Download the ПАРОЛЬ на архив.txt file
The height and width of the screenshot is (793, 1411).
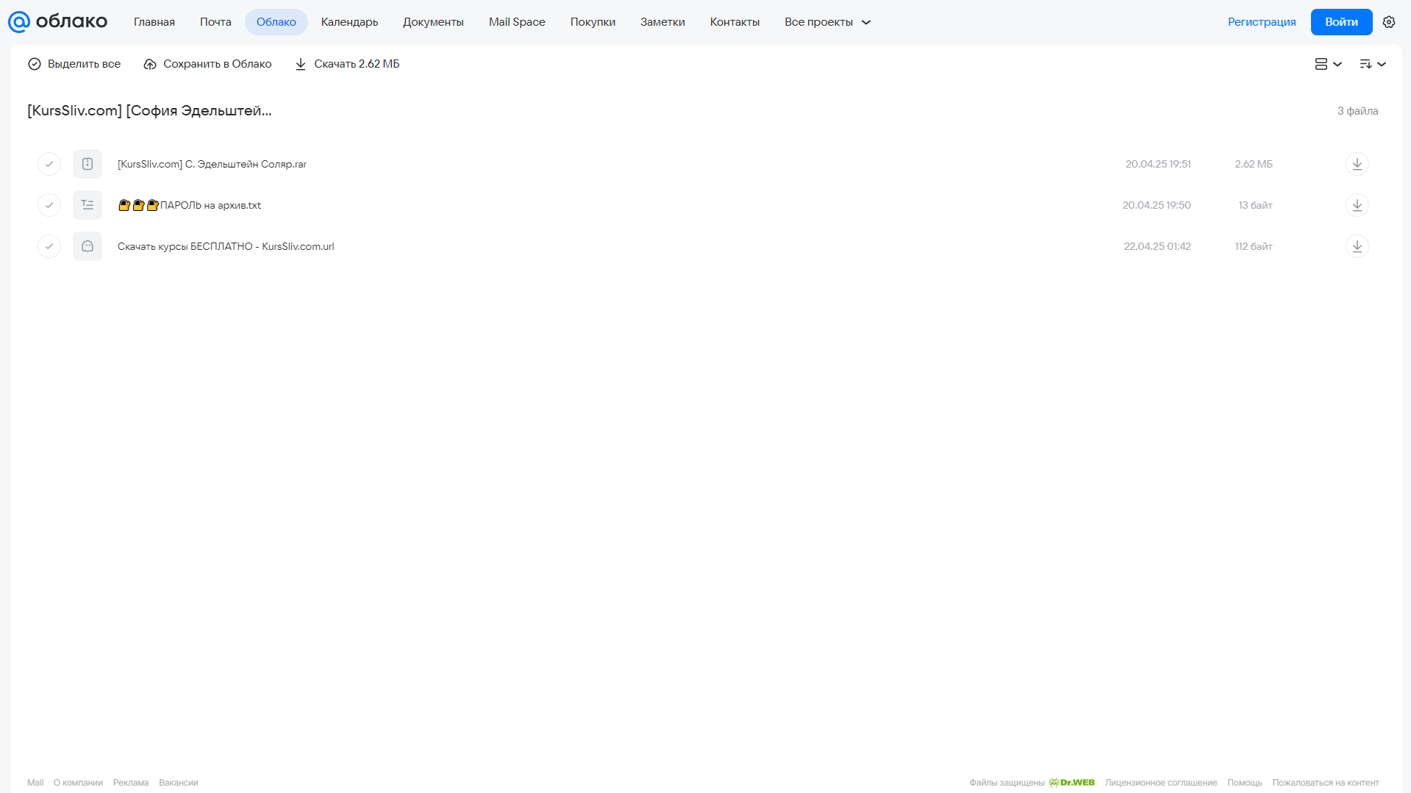tap(1357, 205)
